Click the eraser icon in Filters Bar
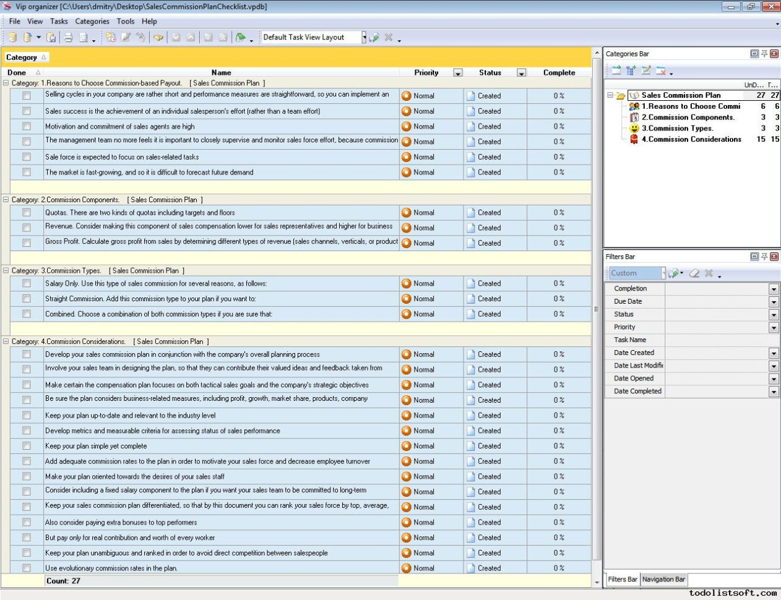This screenshot has height=600, width=781. [x=694, y=273]
